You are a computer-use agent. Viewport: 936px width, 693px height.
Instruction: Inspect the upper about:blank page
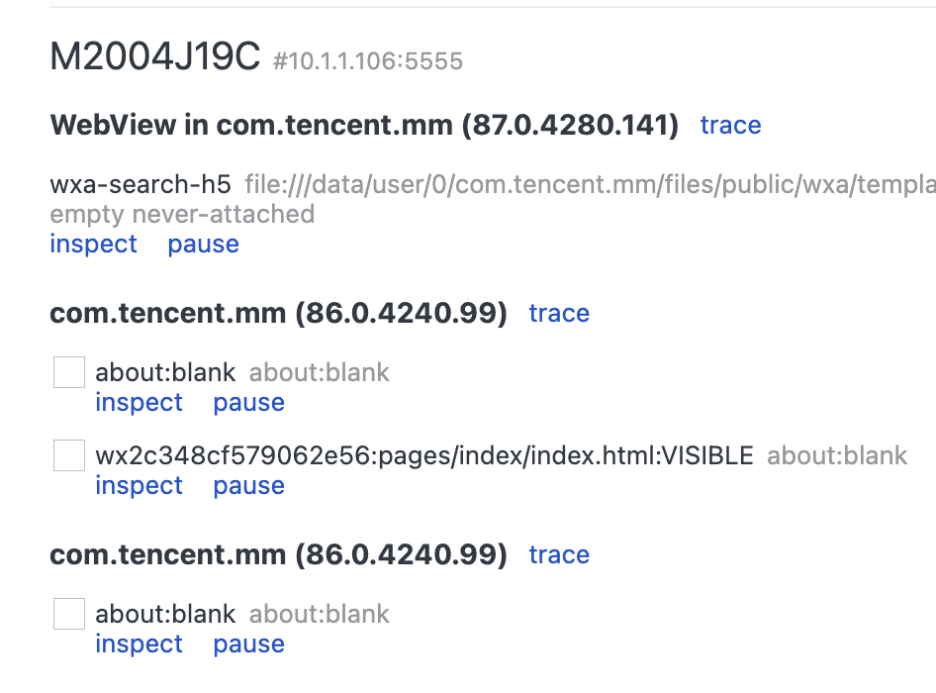[139, 403]
